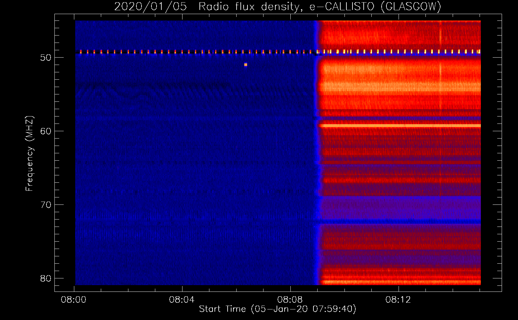The image size is (518, 320).
Task: Click the 'Frequency (MHZ)' axis label
Action: click(29, 154)
